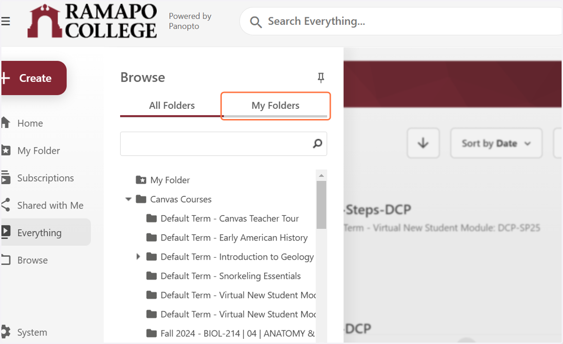The width and height of the screenshot is (563, 344).
Task: Toggle sort direction with the down arrow button
Action: (x=423, y=143)
